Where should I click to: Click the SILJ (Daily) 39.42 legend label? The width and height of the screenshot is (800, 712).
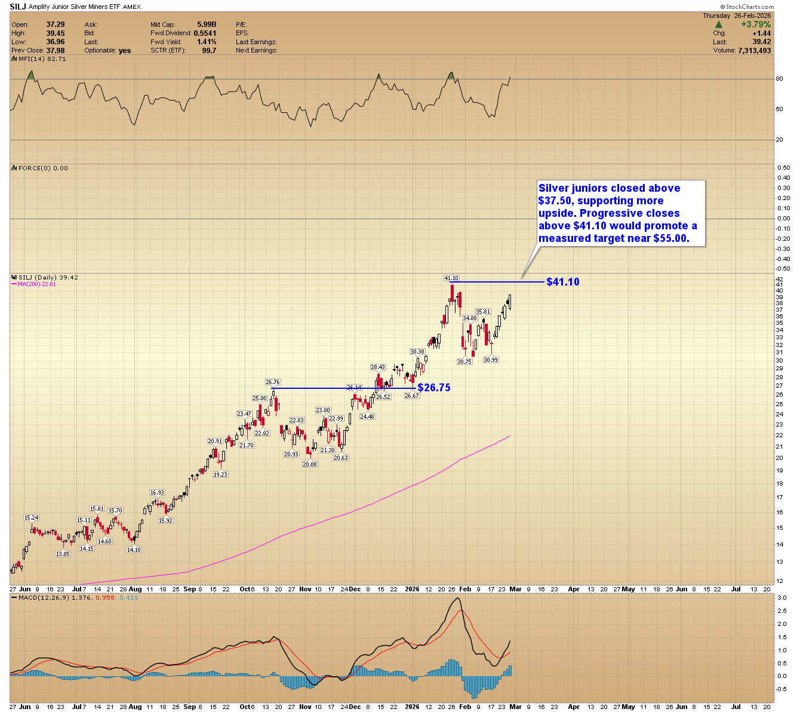(48, 277)
